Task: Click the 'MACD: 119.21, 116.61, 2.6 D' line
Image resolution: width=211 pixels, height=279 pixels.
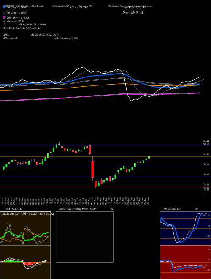Action: point(22,28)
